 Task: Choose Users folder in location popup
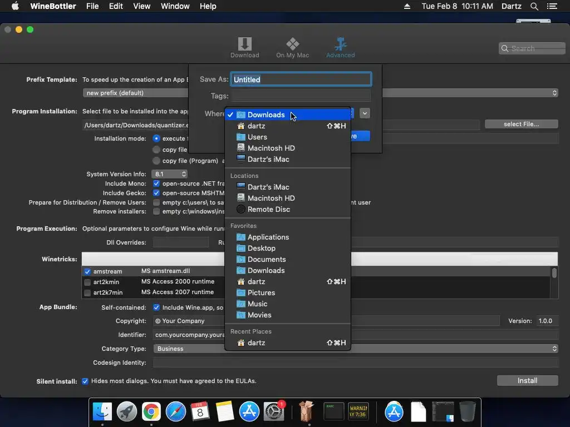coord(288,137)
